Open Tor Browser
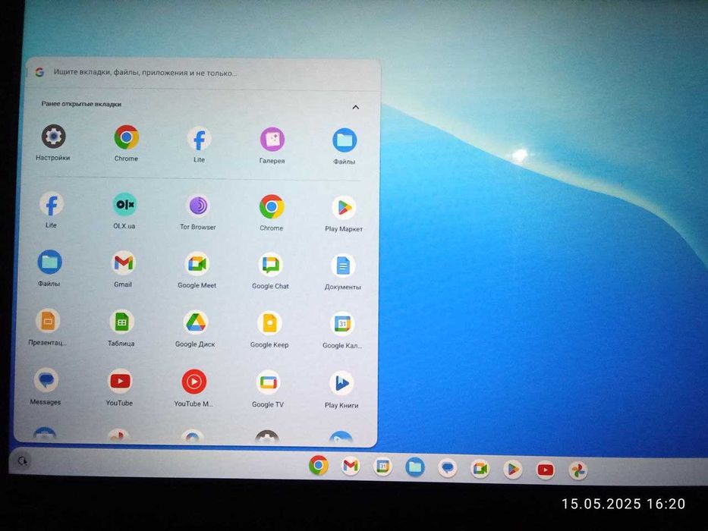Viewport: 708px width, 531px height. (198, 206)
